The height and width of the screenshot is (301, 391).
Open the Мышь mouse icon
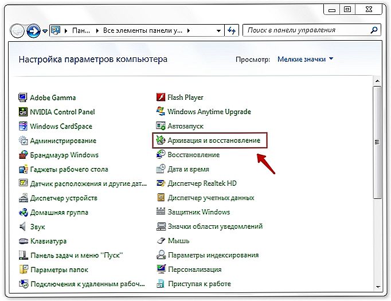(161, 241)
